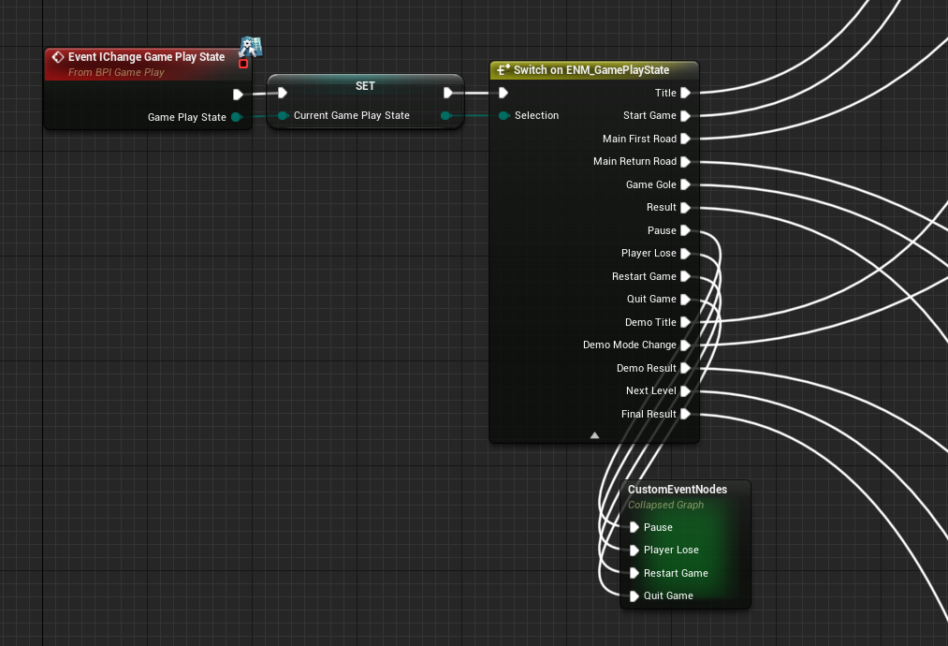The width and height of the screenshot is (948, 646).
Task: Click the Final Result output pin
Action: pyautogui.click(x=686, y=414)
